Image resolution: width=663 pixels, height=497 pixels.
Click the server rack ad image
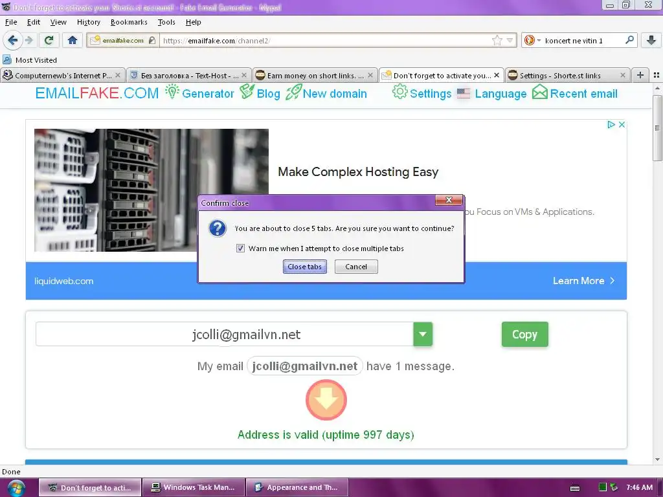pyautogui.click(x=152, y=190)
